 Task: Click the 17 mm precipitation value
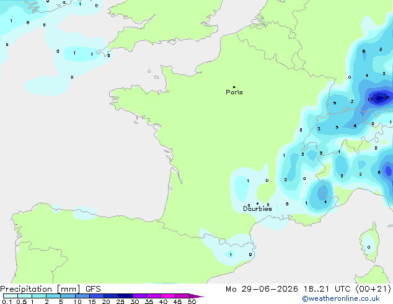point(370,100)
